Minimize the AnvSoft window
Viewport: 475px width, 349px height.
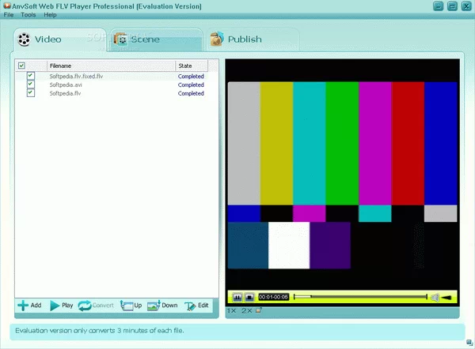[x=438, y=6]
